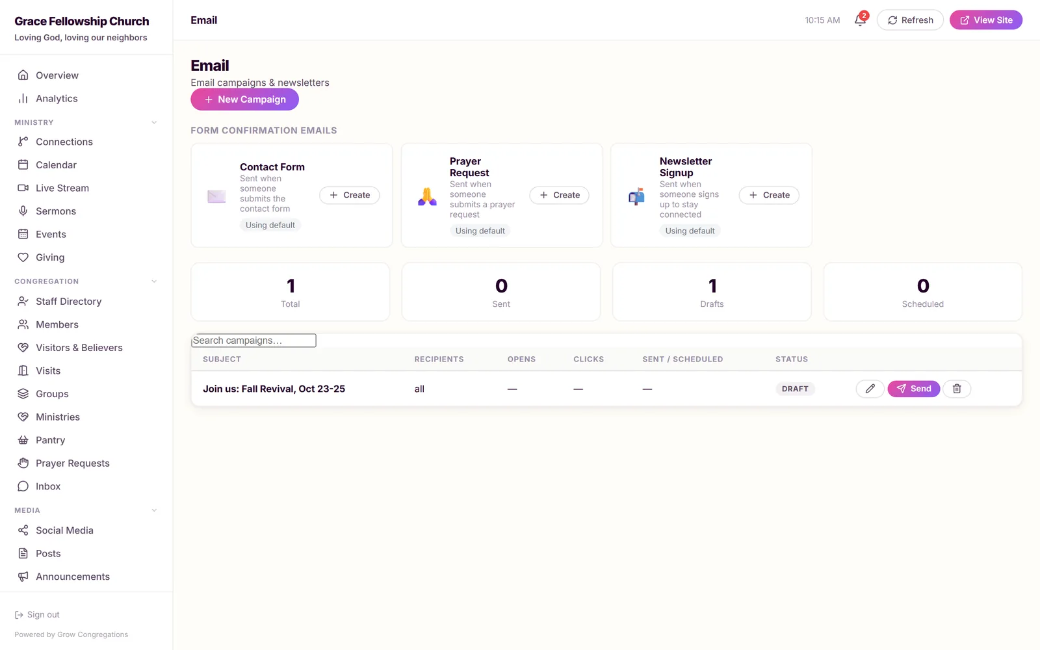
Task: Focus the Search campaigns field
Action: (253, 341)
